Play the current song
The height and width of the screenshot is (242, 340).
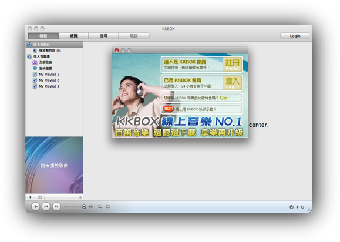click(36, 206)
